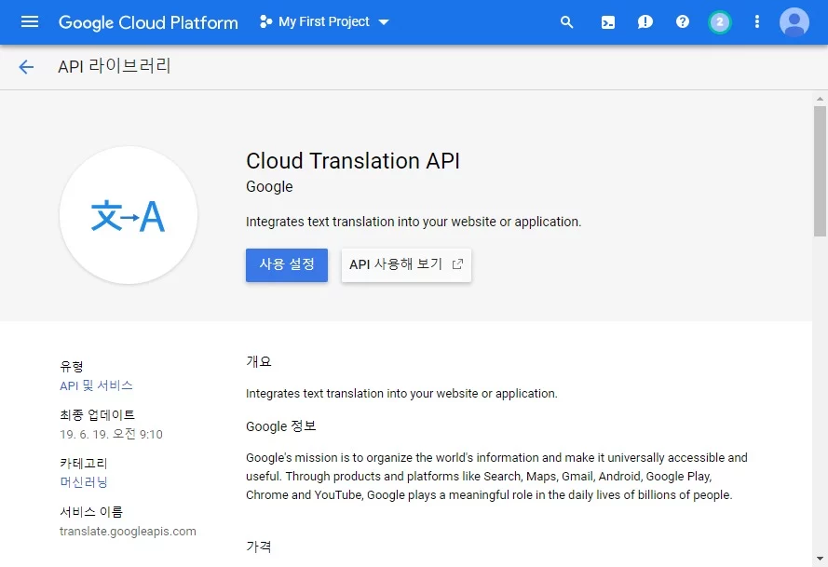The image size is (828, 567).
Task: Open the API 및 서비스 link
Action: click(x=96, y=385)
